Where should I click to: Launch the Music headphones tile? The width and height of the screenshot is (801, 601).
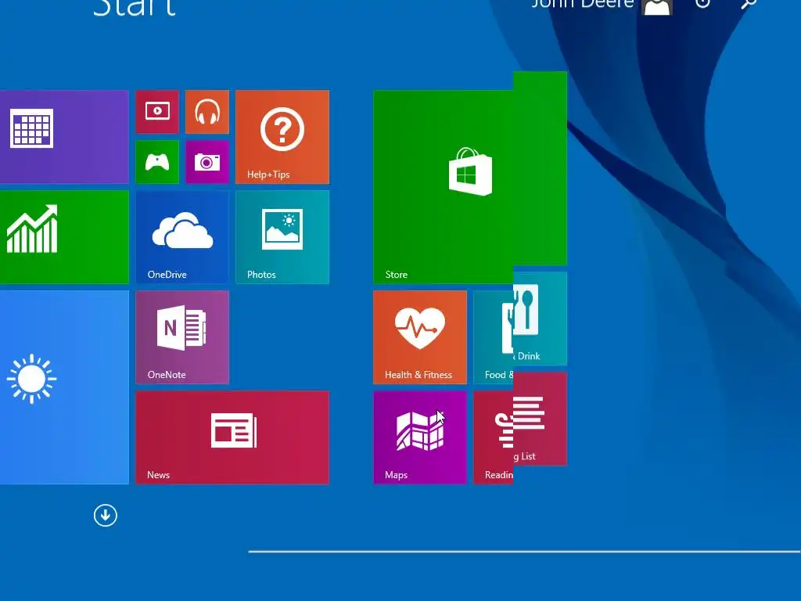click(207, 112)
